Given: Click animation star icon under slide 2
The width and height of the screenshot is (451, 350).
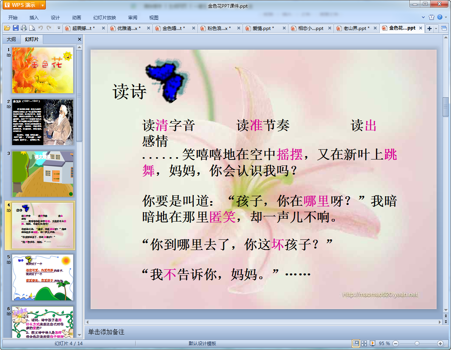Looking at the screenshot, I should point(9,107).
